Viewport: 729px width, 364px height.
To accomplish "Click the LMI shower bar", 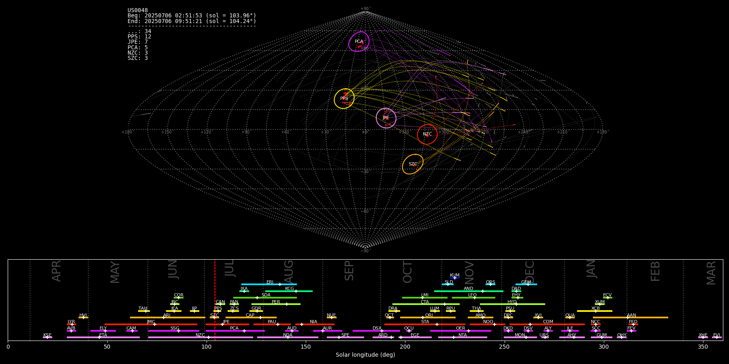I will (425, 298).
